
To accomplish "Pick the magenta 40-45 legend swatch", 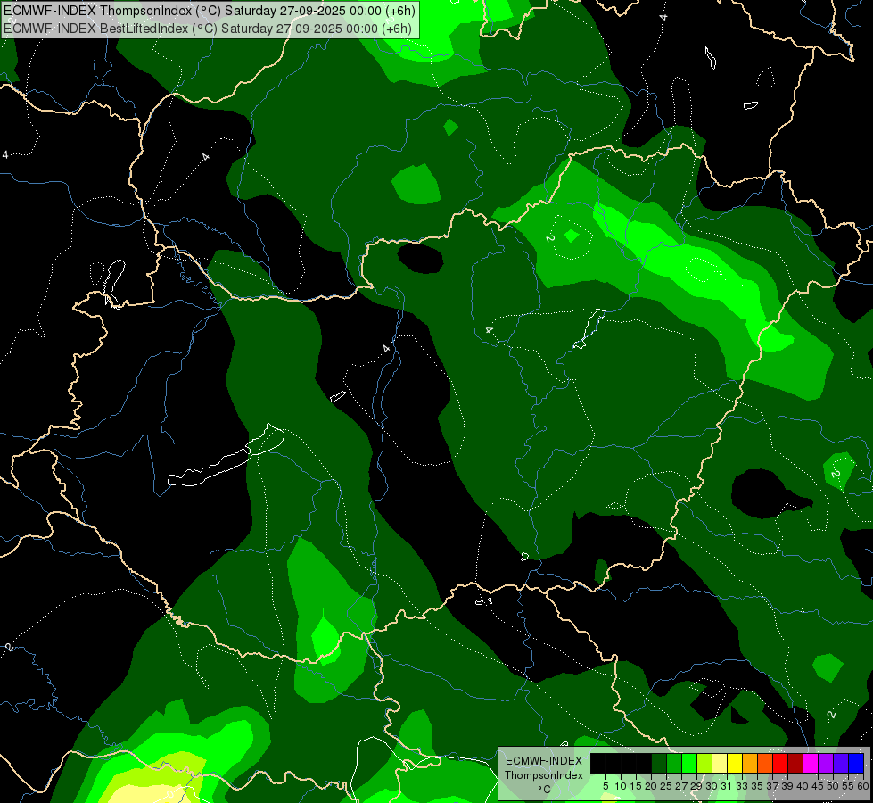I will click(810, 763).
